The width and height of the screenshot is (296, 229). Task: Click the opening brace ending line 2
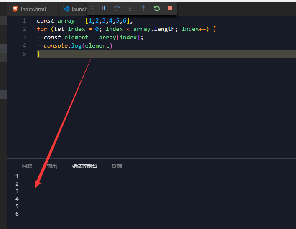(214, 29)
